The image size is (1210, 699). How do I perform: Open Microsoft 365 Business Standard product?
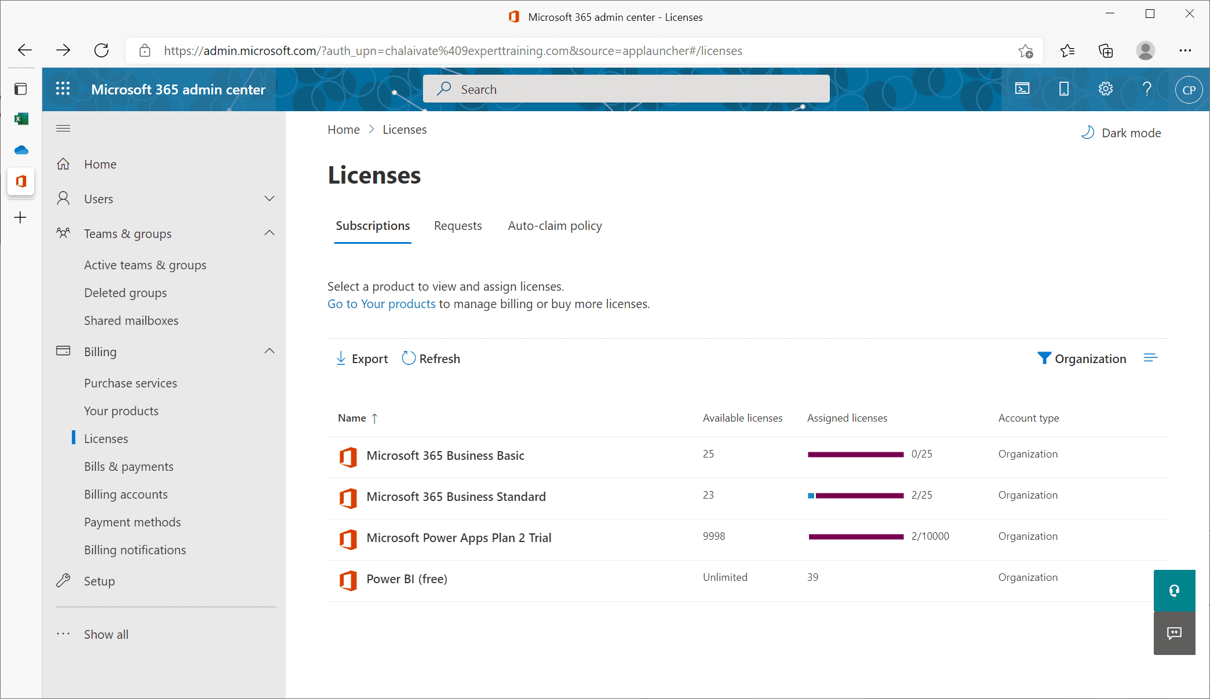(x=456, y=496)
